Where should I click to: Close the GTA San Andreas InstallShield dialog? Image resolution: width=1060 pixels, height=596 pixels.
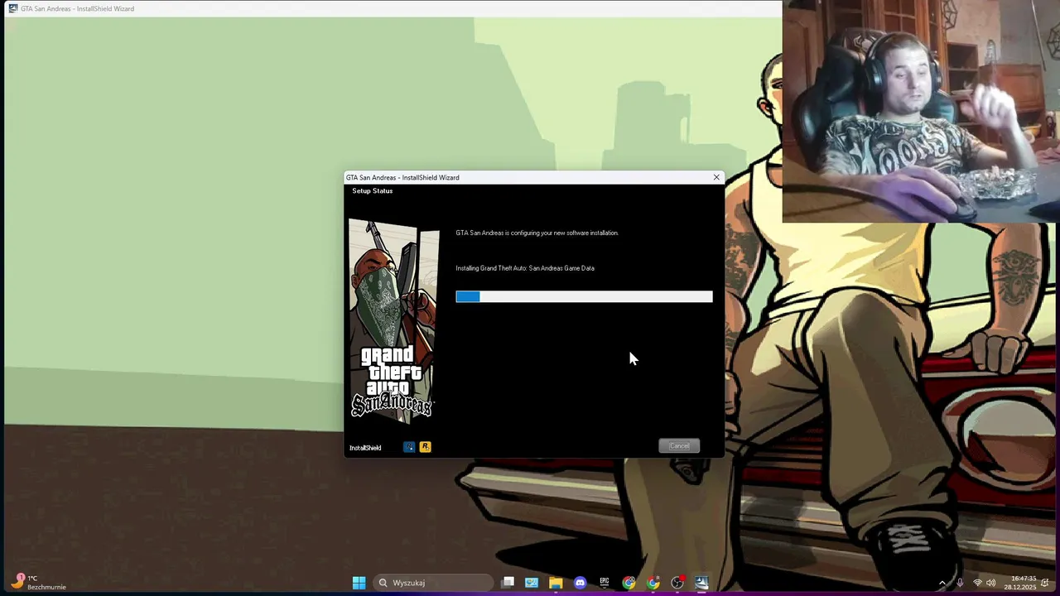[x=716, y=177]
